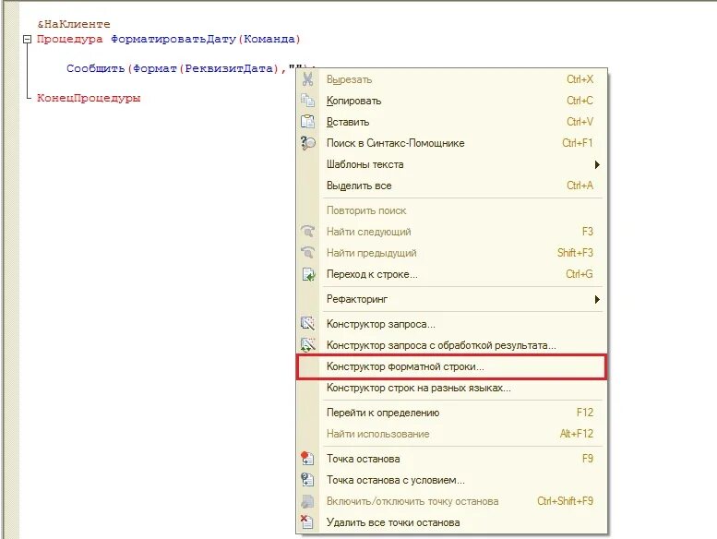Click the breakpoint icon beside Точка останова
The height and width of the screenshot is (539, 717).
[x=307, y=458]
